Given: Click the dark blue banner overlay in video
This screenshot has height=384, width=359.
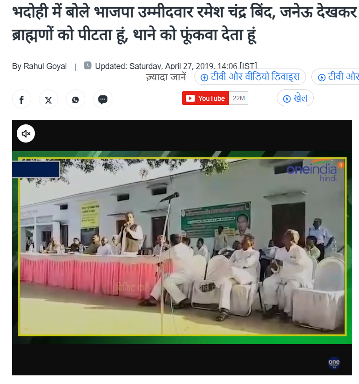Looking at the screenshot, I should click(x=36, y=169).
